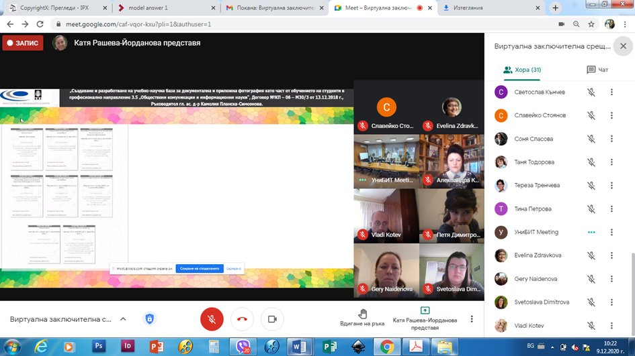Click the address bar with the meet.google.com URL
The image size is (635, 356).
pyautogui.click(x=269, y=24)
